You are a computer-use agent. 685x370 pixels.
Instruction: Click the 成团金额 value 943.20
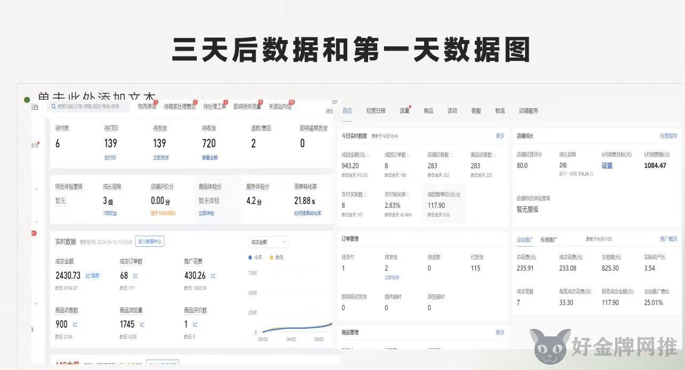tap(351, 166)
